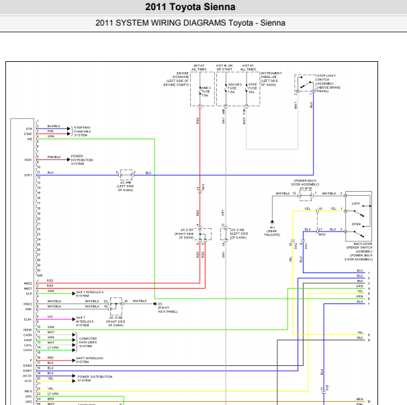Open Shift Interlock System reference on violet wire
The height and width of the screenshot is (405, 407).
pos(85,320)
